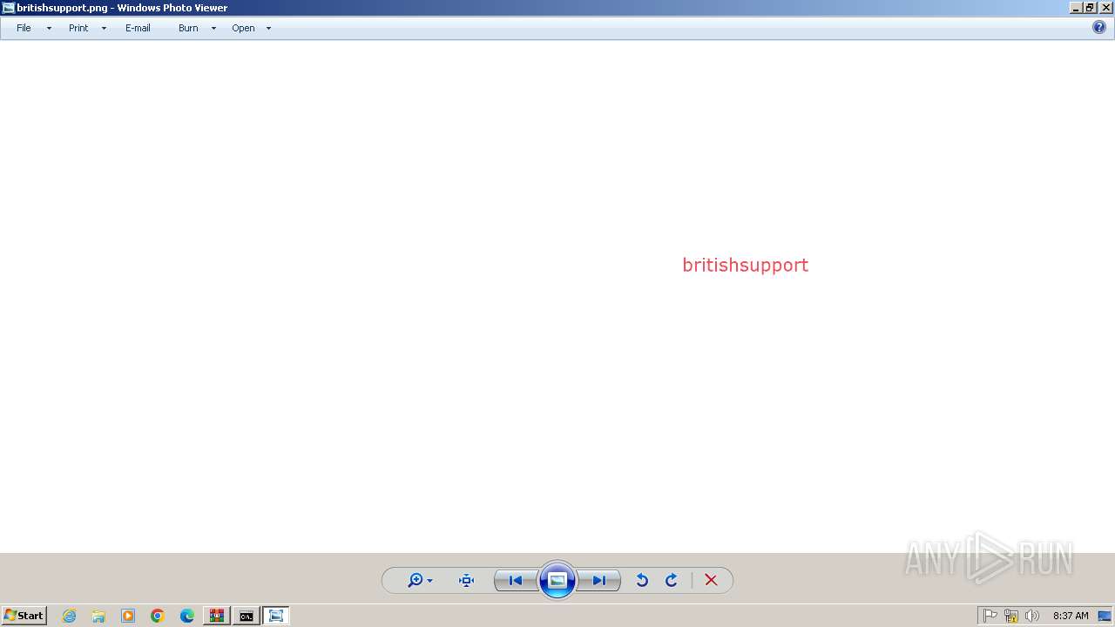Click the E-mail toolbar option
The width and height of the screenshot is (1115, 627).
(x=138, y=28)
